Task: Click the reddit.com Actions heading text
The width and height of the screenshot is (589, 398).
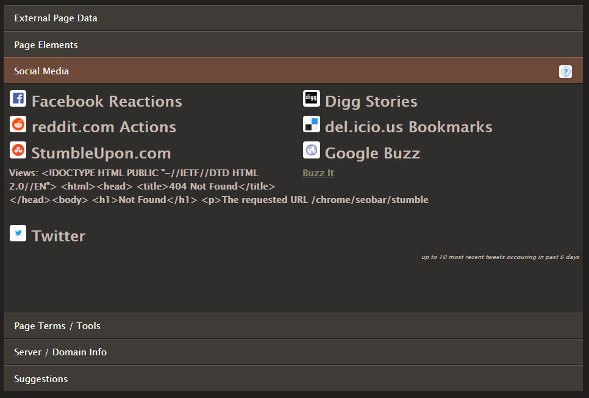Action: (x=104, y=127)
